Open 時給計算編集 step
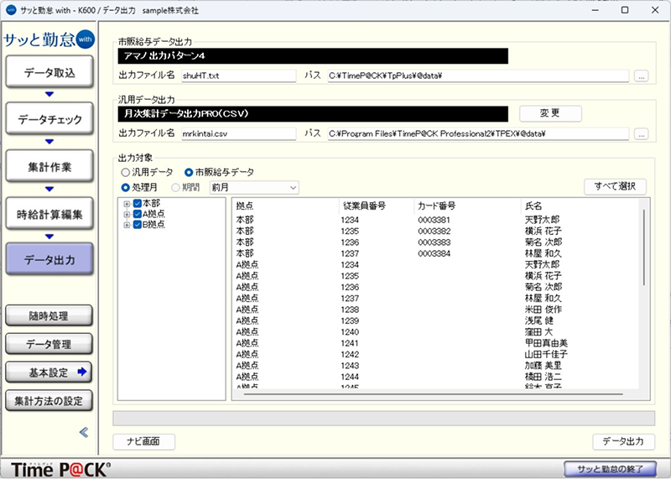 [49, 214]
